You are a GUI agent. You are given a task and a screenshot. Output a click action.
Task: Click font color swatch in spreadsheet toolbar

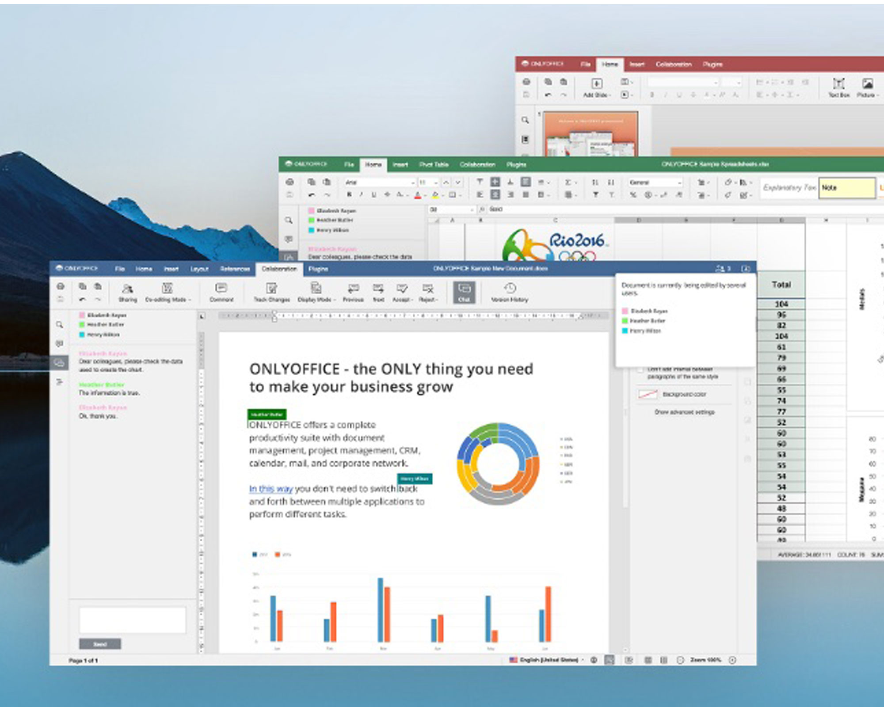click(x=418, y=194)
